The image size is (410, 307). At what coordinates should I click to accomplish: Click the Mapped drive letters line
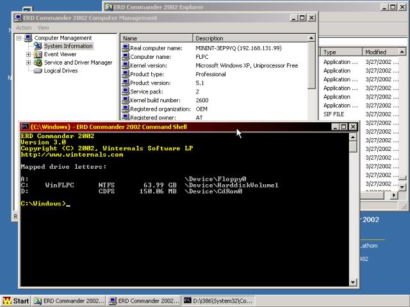pos(63,166)
